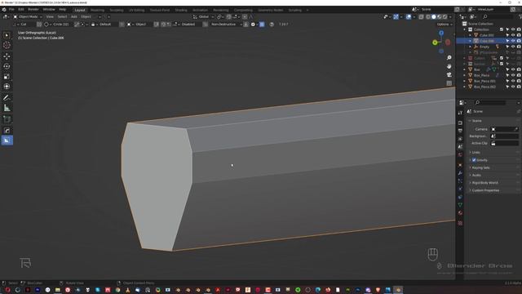Choose the Scale tool

coord(7,76)
